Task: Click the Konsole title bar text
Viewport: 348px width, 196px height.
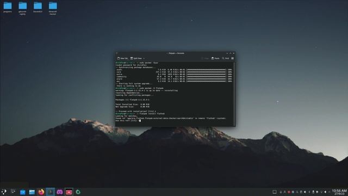Action: pyautogui.click(x=176, y=53)
